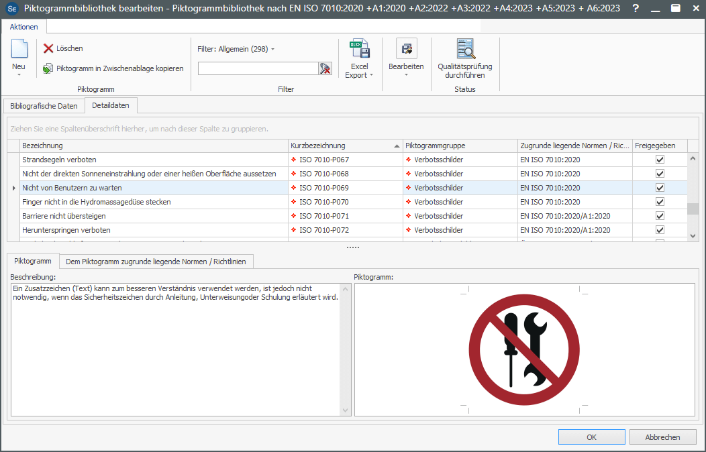Open the dropdown arrow under Neu

click(x=19, y=74)
